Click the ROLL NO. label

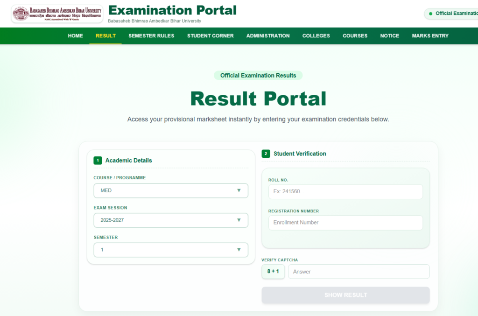[x=278, y=180]
